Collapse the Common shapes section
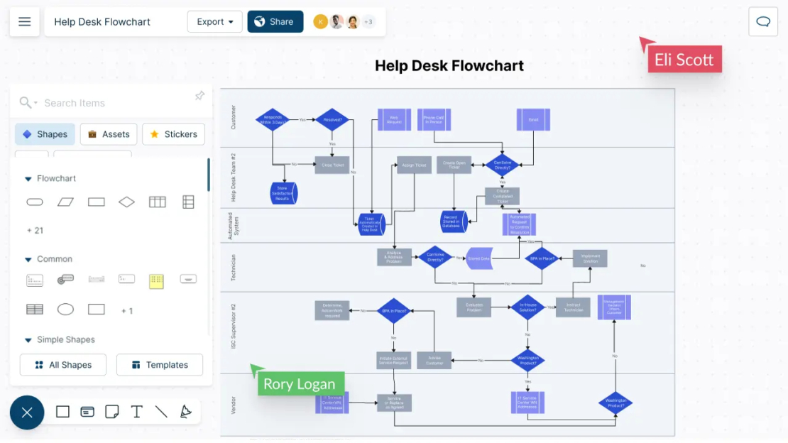This screenshot has height=443, width=788. (x=27, y=258)
